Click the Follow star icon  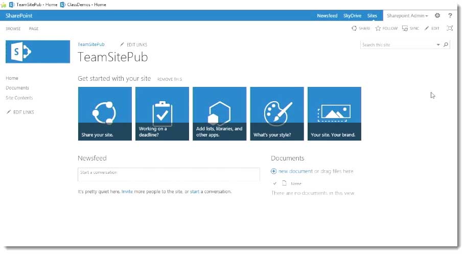(378, 28)
